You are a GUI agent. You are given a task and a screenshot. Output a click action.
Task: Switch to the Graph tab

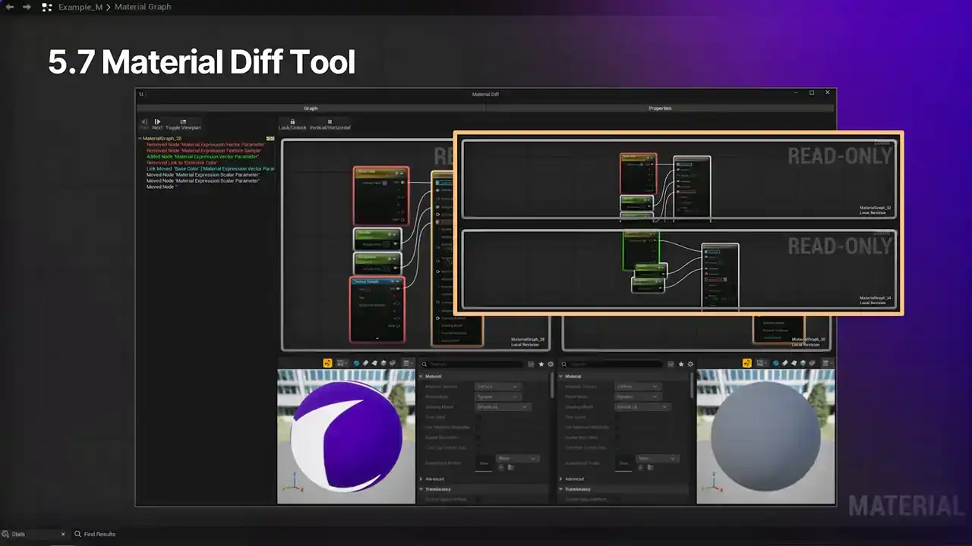point(311,108)
